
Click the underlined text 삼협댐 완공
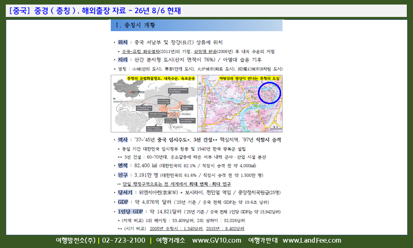tap(205, 52)
